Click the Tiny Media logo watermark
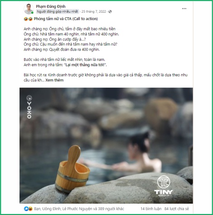 pyautogui.click(x=164, y=186)
